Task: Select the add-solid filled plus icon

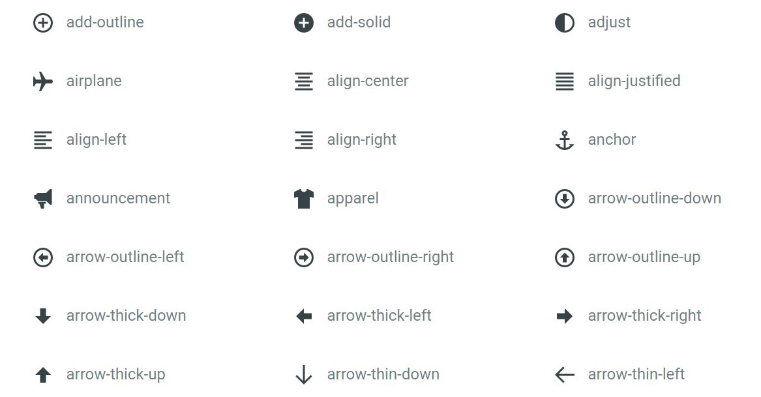Action: pos(304,23)
